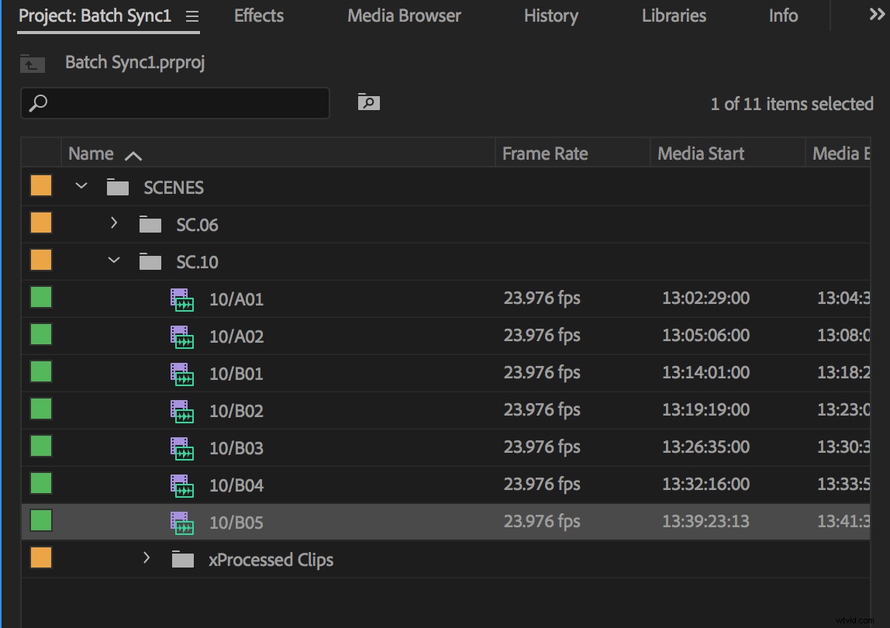Expand the xProcessed Clips bin
890x628 pixels.
click(x=147, y=557)
